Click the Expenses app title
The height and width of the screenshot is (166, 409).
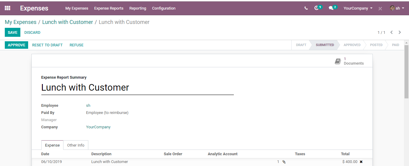(x=34, y=8)
